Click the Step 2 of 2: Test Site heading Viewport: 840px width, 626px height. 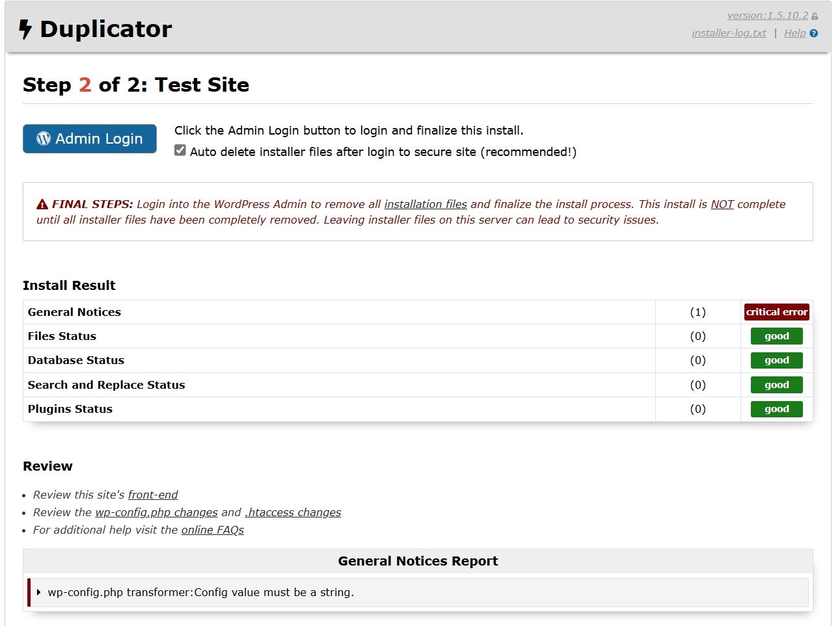pos(136,85)
